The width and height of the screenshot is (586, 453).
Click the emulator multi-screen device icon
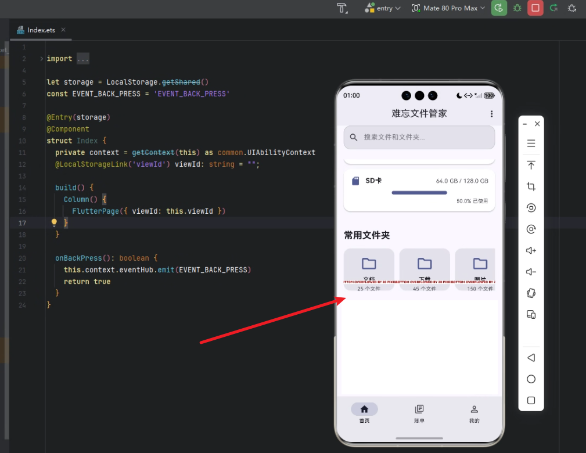[x=531, y=315]
